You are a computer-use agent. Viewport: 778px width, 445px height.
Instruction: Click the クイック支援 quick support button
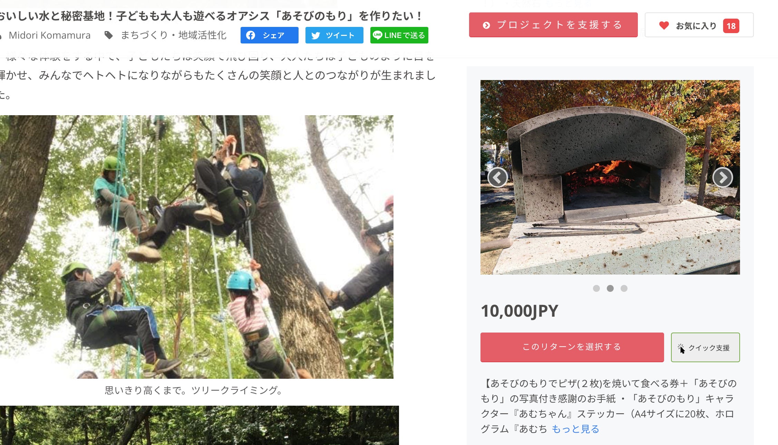click(705, 347)
